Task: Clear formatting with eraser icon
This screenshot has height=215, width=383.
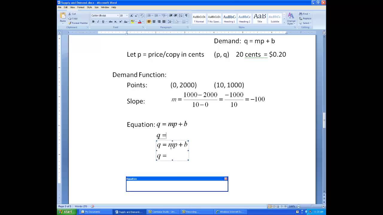Action: pyautogui.click(x=142, y=16)
